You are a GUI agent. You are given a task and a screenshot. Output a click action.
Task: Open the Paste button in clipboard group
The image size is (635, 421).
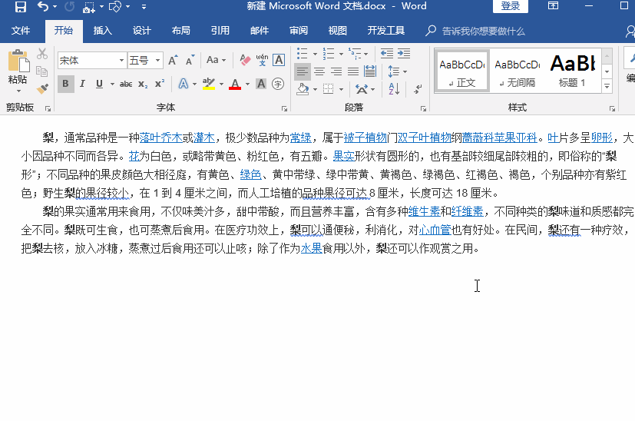point(18,71)
